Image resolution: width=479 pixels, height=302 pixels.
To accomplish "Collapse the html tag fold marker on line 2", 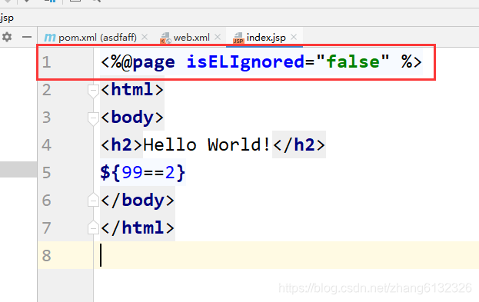I will [93, 91].
